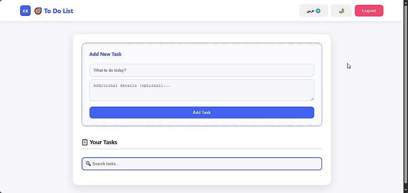Click the page scrollbar down arrow
The height and width of the screenshot is (193, 408).
[x=405, y=190]
